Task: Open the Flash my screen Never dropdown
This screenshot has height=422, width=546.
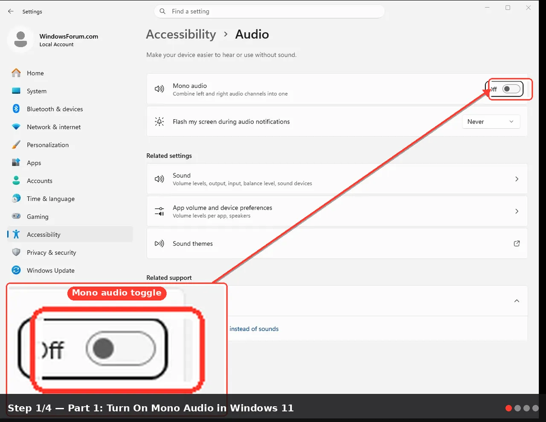Action: [491, 122]
